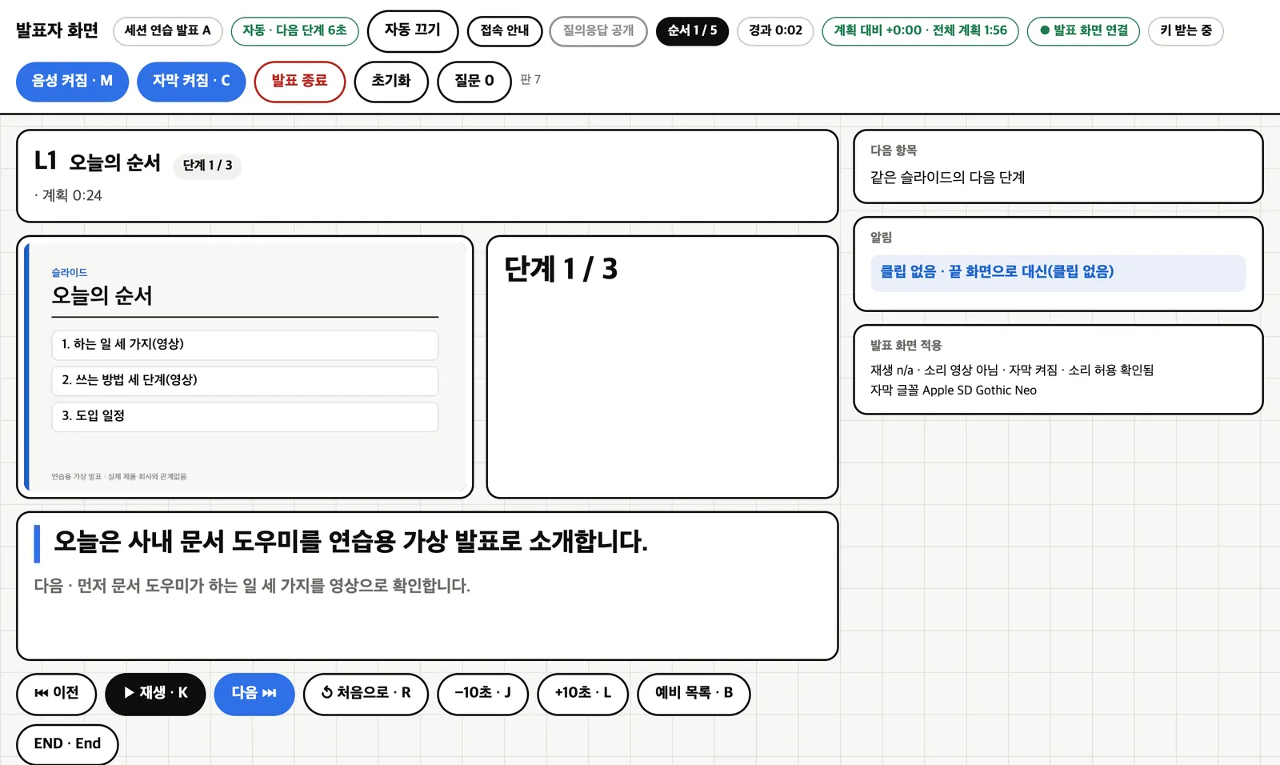1280x765 pixels.
Task: Click the 세션 연습 발표 A chip
Action: [168, 31]
